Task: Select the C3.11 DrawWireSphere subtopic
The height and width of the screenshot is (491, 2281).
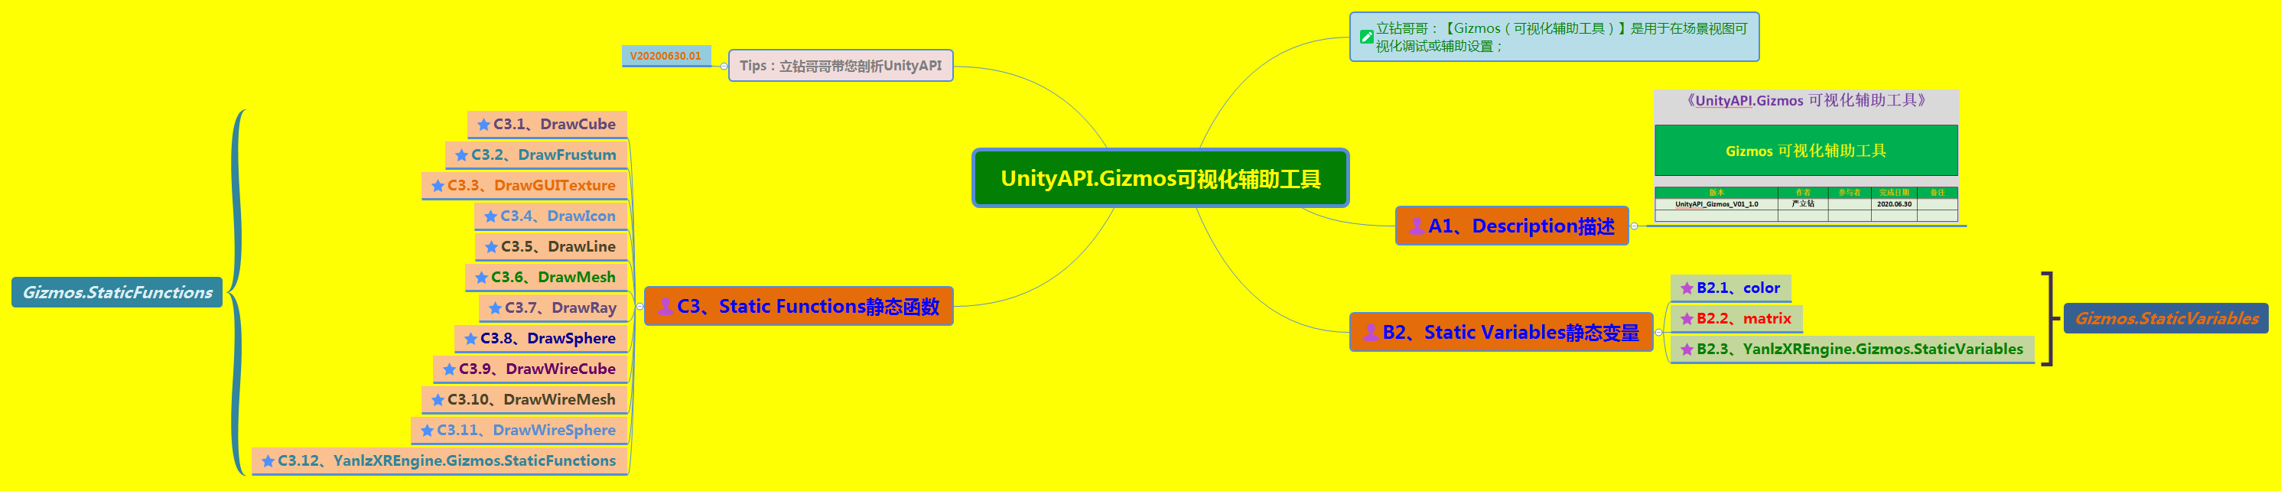Action: (x=519, y=430)
